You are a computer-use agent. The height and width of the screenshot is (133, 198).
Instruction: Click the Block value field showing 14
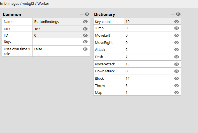coord(148,78)
